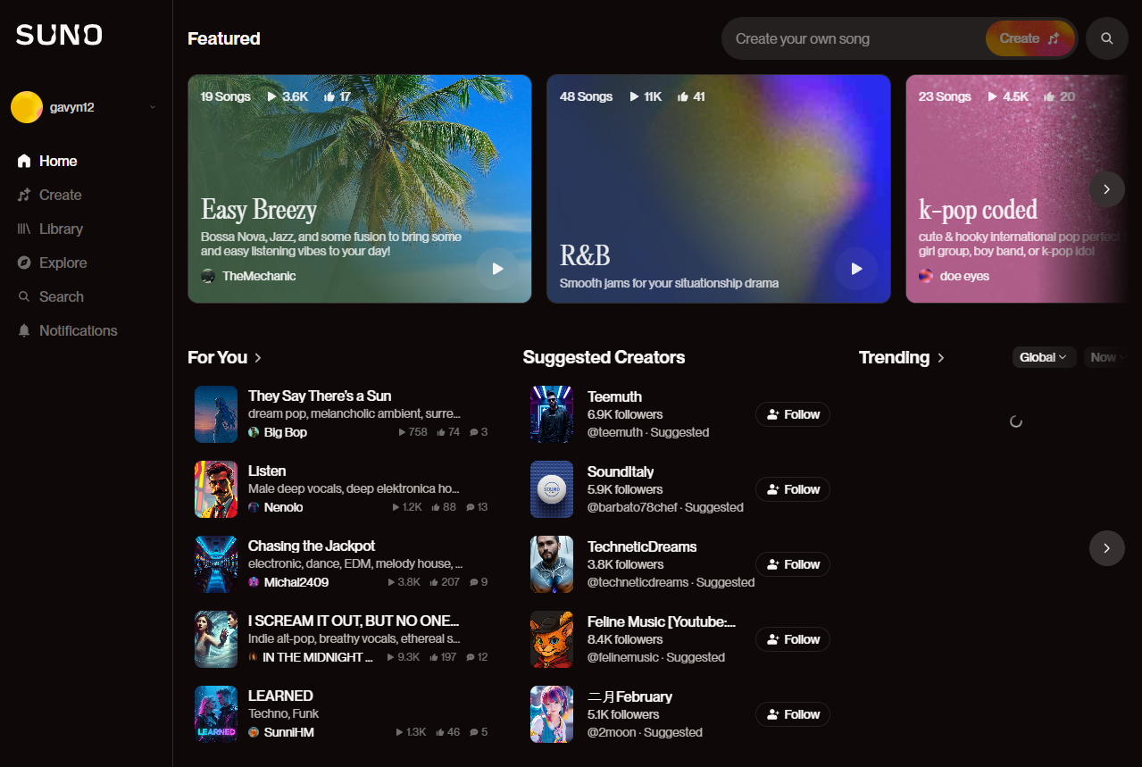Viewport: 1142px width, 767px height.
Task: Open the gavyn12 avatar image
Action: point(27,107)
